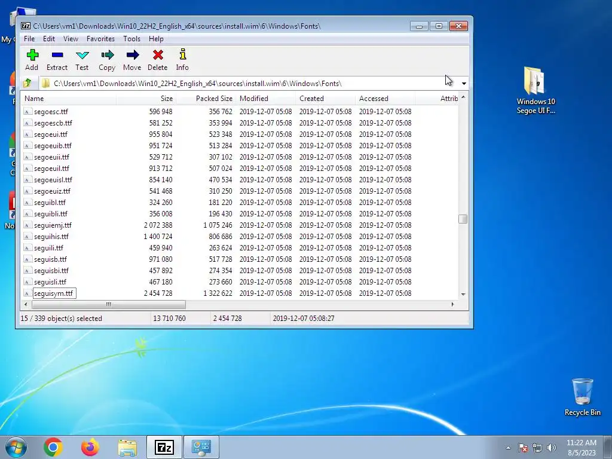Open the Edit menu
The image size is (612, 459).
point(49,39)
